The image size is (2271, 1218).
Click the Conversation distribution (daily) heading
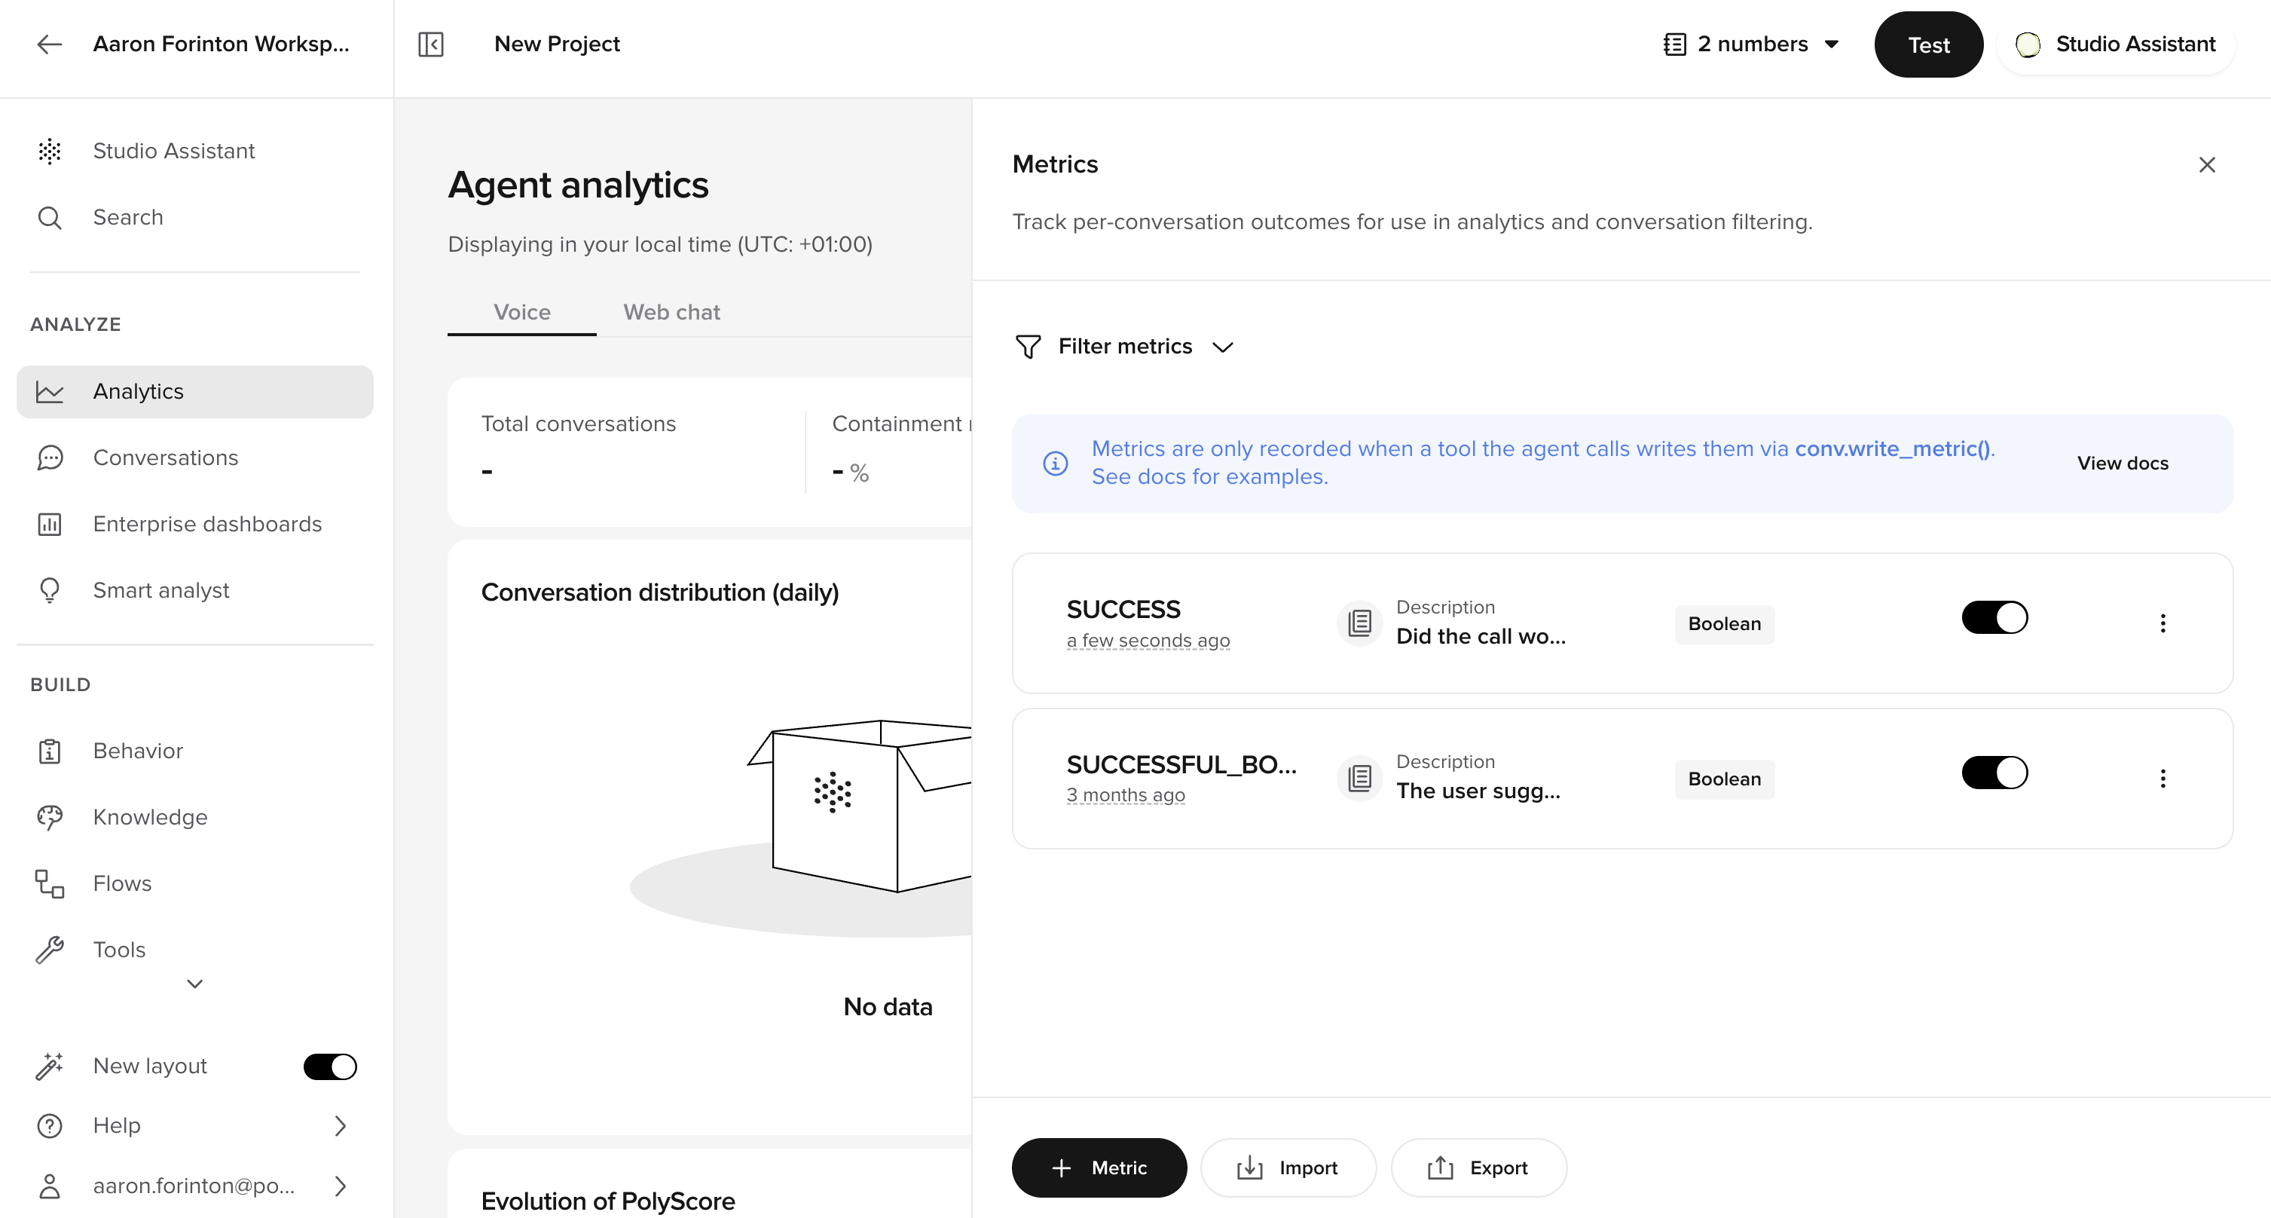[659, 592]
